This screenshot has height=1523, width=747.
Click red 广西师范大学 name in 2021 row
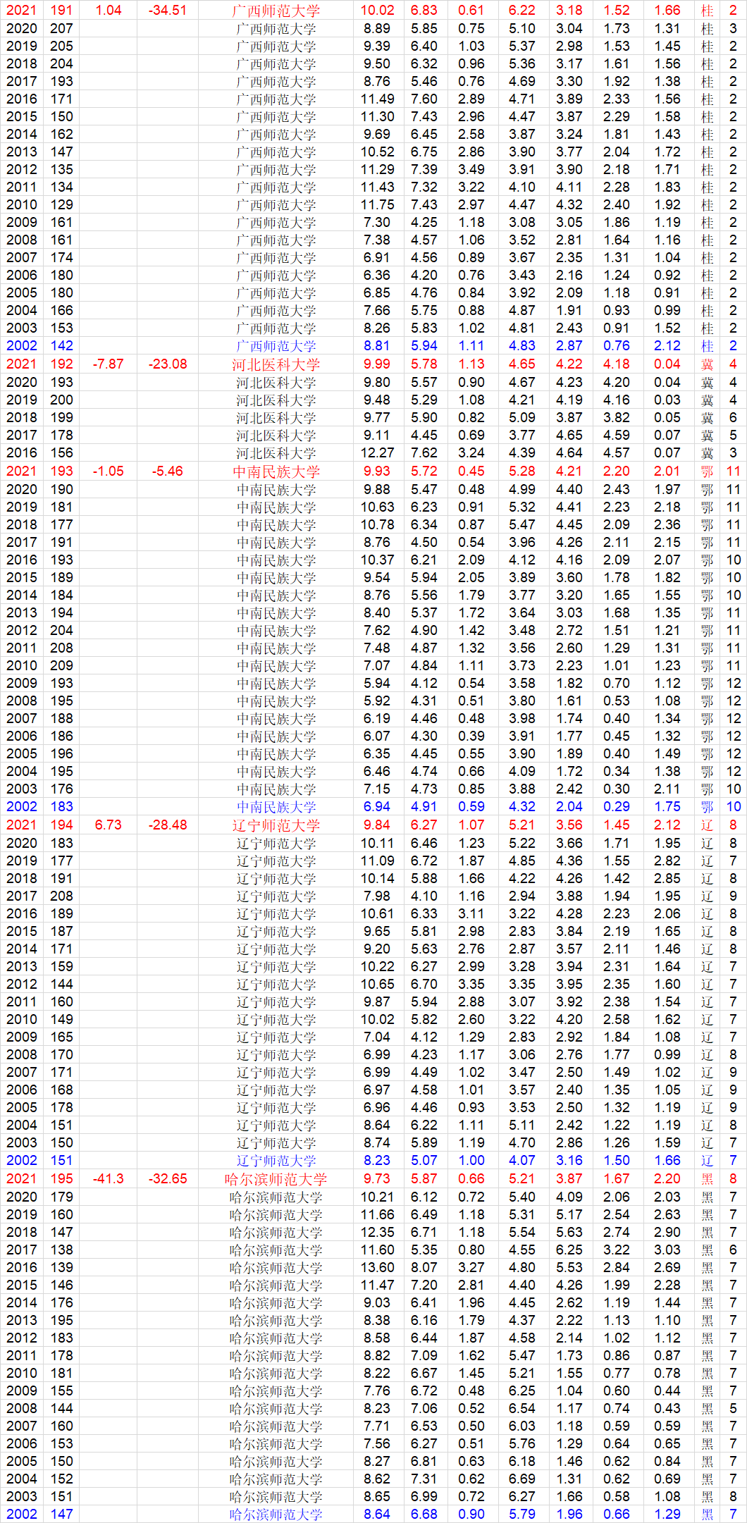[x=276, y=11]
